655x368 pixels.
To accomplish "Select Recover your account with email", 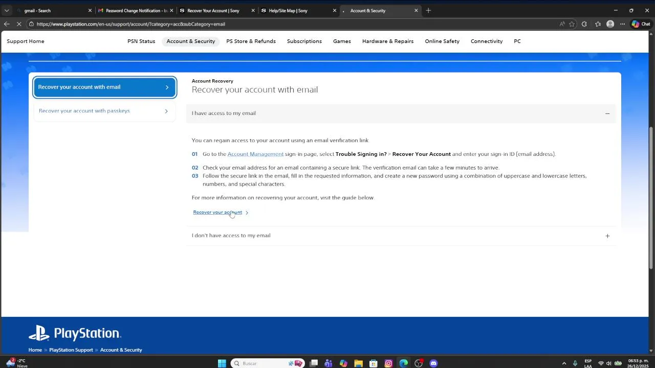I will tap(105, 87).
